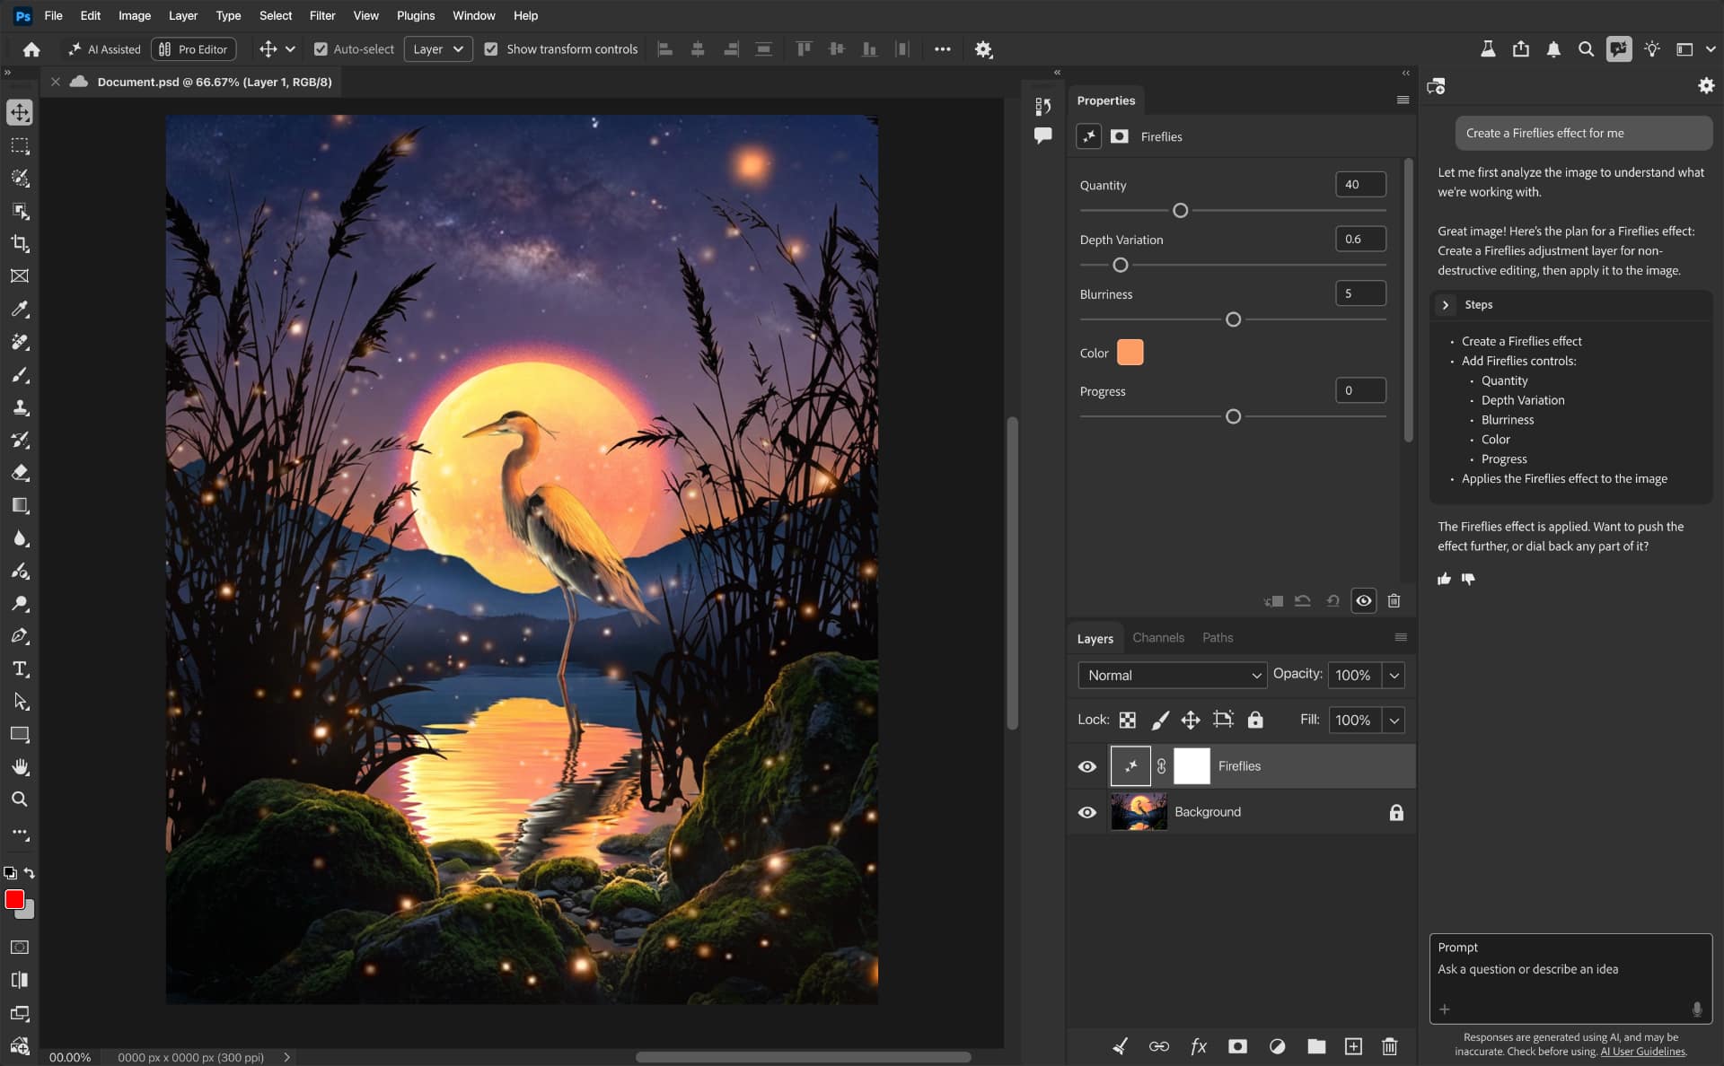Viewport: 1724px width, 1066px height.
Task: Click the microphone icon in Prompt box
Action: [x=1697, y=1009]
